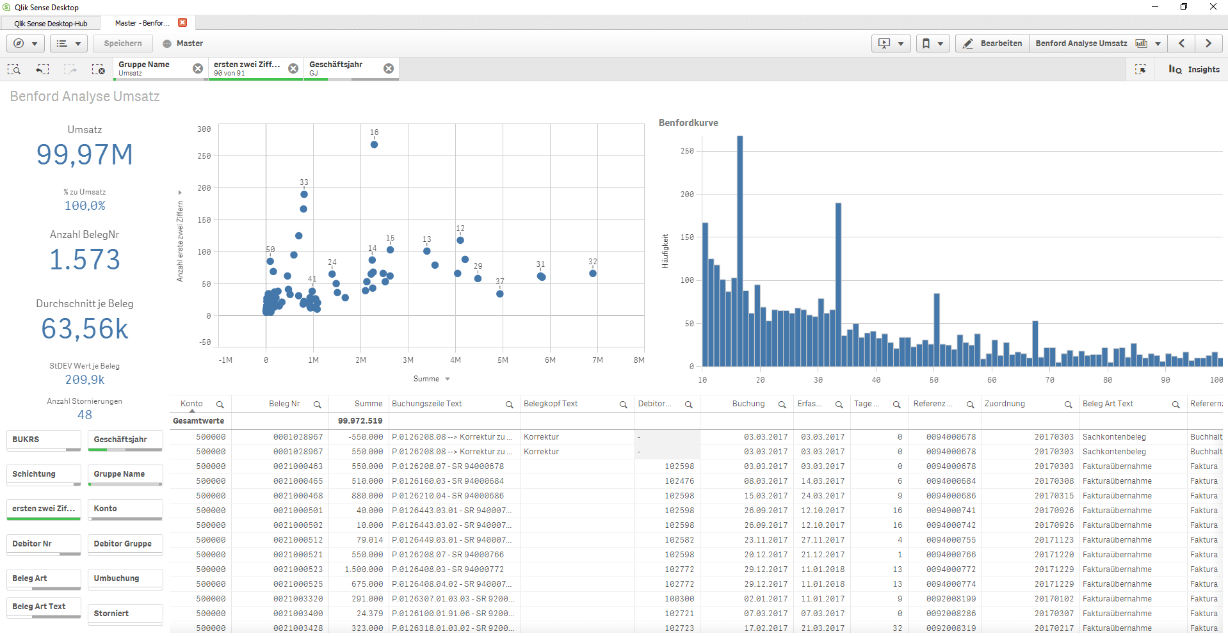Search in the Beleg Nr column

317,404
